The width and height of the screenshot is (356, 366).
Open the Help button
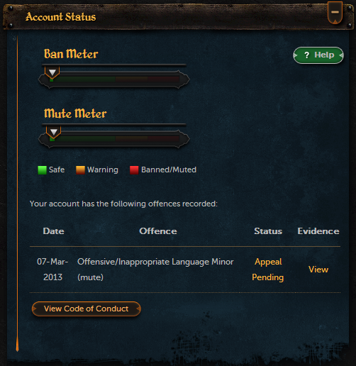318,55
